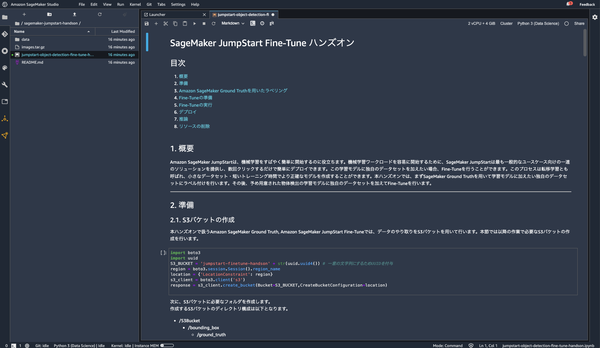600x348 pixels.
Task: Open the Commands palette sidebar icon
Action: 5,68
